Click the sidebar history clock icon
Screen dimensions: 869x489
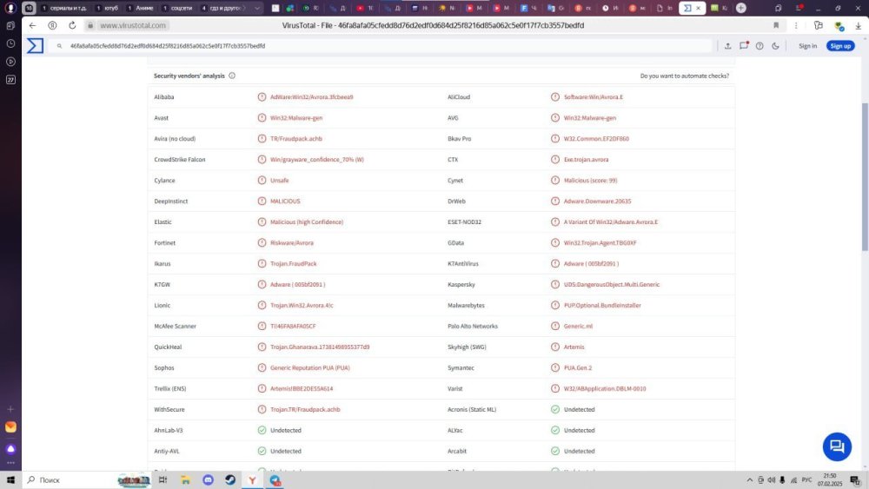pyautogui.click(x=10, y=43)
